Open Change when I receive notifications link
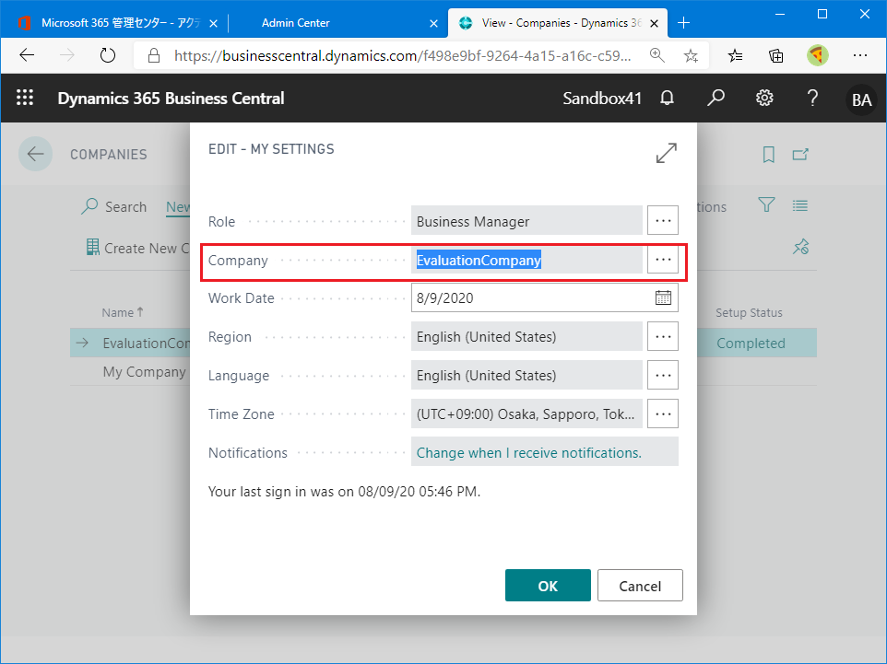 pos(529,453)
